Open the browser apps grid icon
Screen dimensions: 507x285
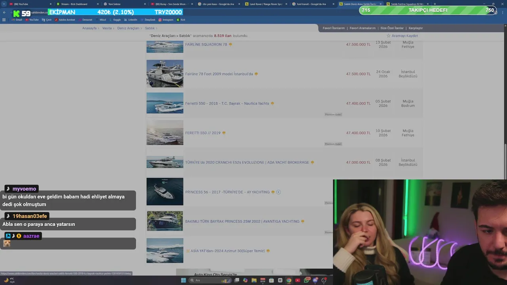coord(4,20)
